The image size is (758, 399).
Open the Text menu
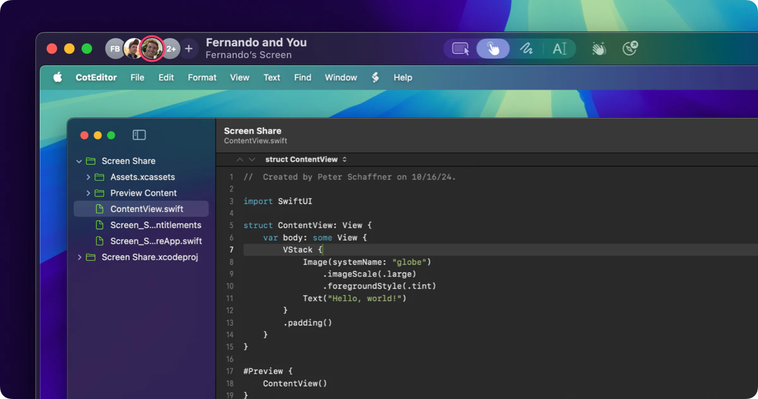point(272,77)
